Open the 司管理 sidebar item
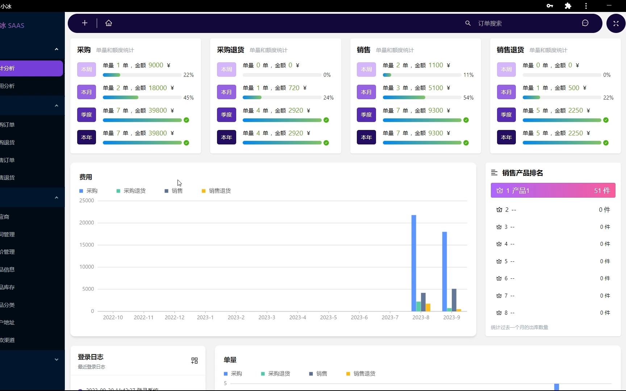This screenshot has height=391, width=626. pyautogui.click(x=32, y=235)
